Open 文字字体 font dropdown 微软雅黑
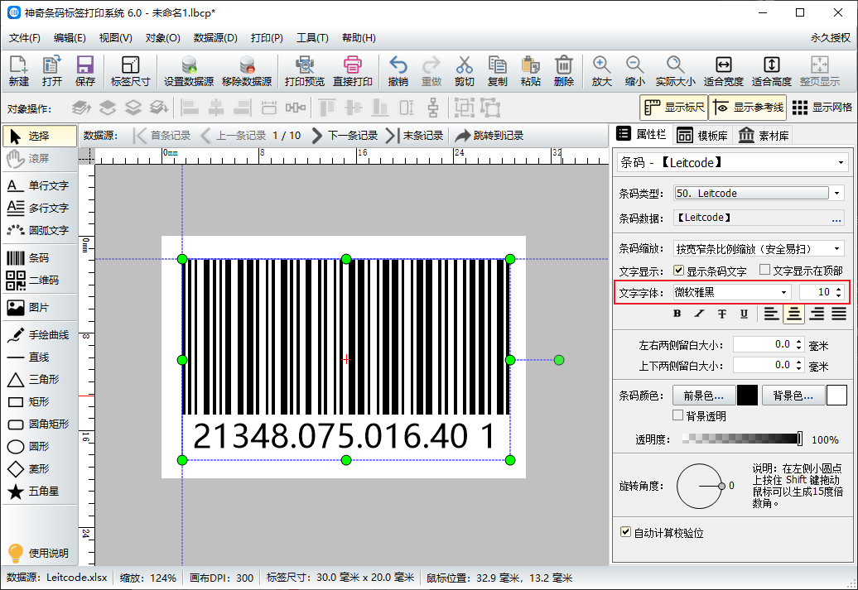This screenshot has height=590, width=858. pyautogui.click(x=732, y=293)
